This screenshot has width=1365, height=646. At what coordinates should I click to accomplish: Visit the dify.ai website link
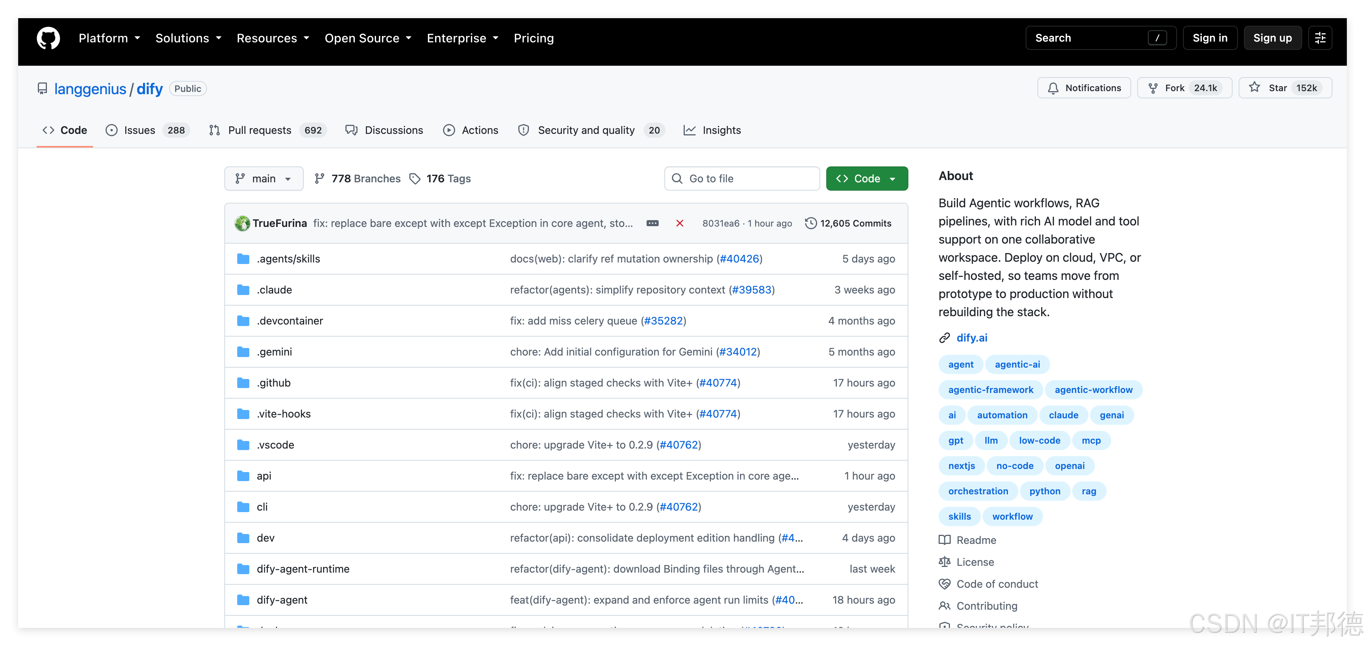coord(972,338)
